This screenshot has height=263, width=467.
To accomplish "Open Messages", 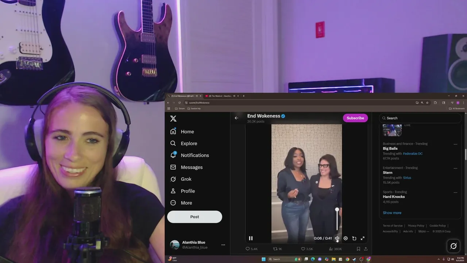I will pyautogui.click(x=186, y=167).
